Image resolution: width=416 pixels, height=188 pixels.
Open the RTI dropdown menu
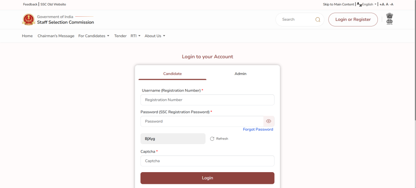(x=135, y=36)
